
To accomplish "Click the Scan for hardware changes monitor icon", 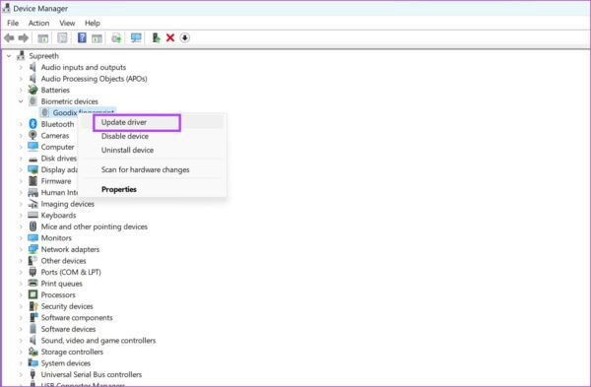I will tap(136, 37).
